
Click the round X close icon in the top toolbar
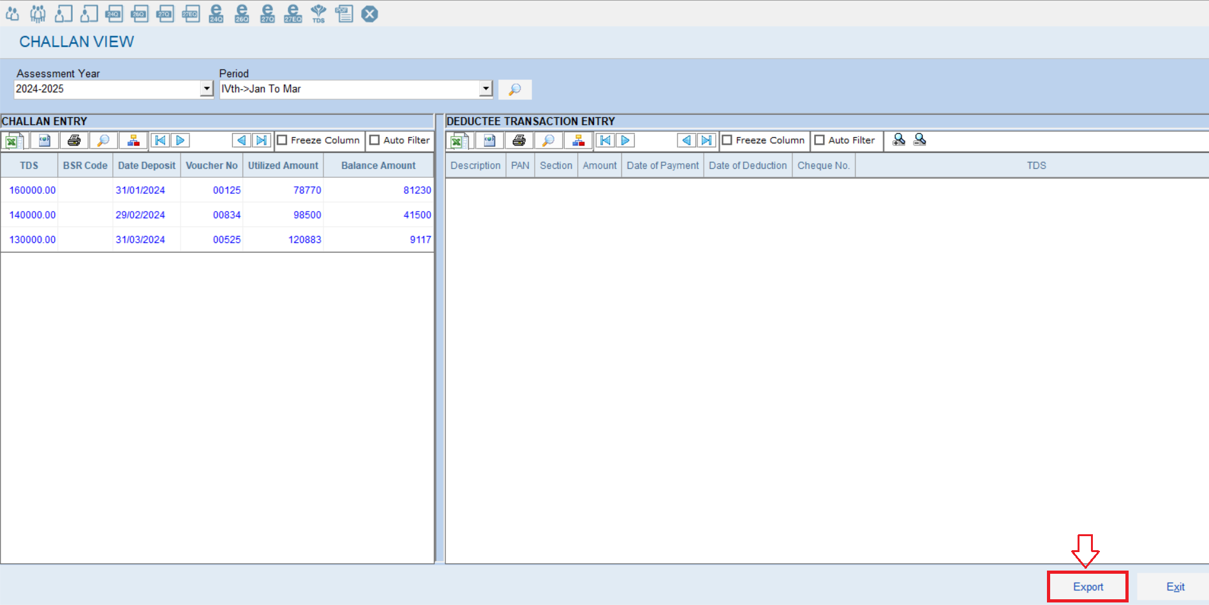pyautogui.click(x=369, y=13)
